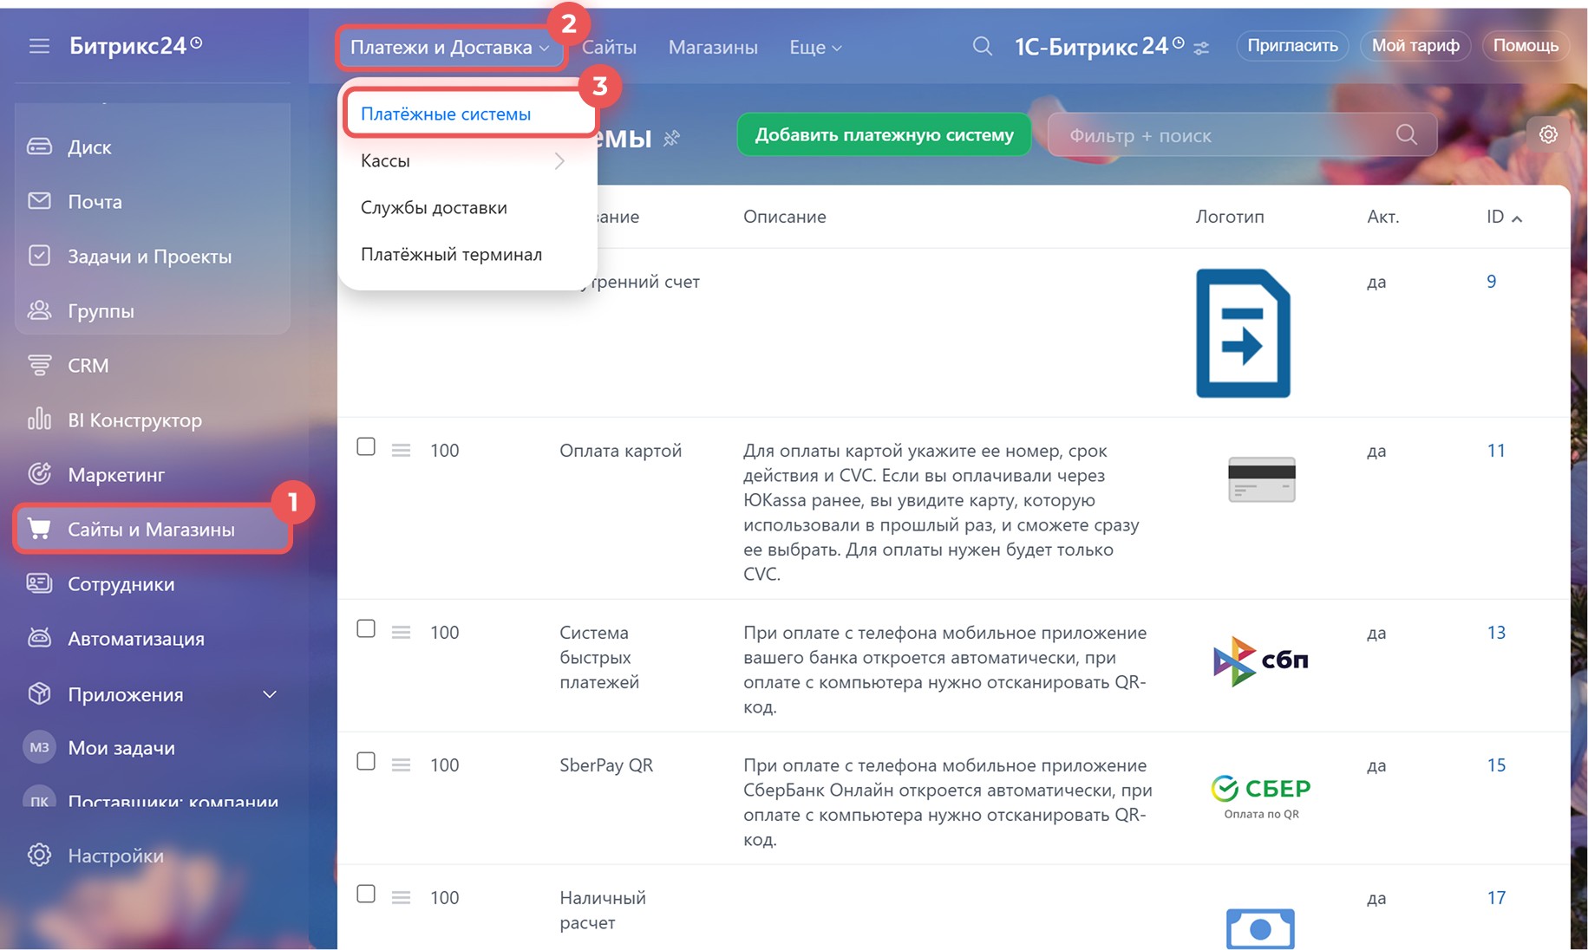Tick the checkbox for Оплата картой
The width and height of the screenshot is (1588, 950).
coord(366,446)
